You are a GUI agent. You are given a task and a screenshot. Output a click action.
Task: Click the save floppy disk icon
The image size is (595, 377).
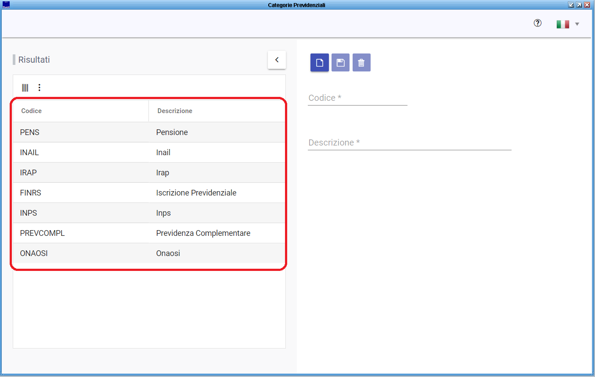tap(340, 63)
